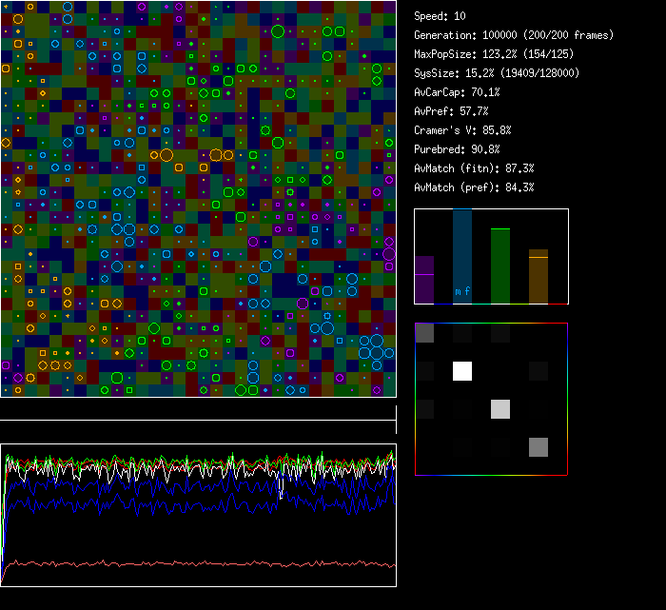Click the Cramer's V: 85.8% statistic
666x610 pixels.
coord(462,130)
